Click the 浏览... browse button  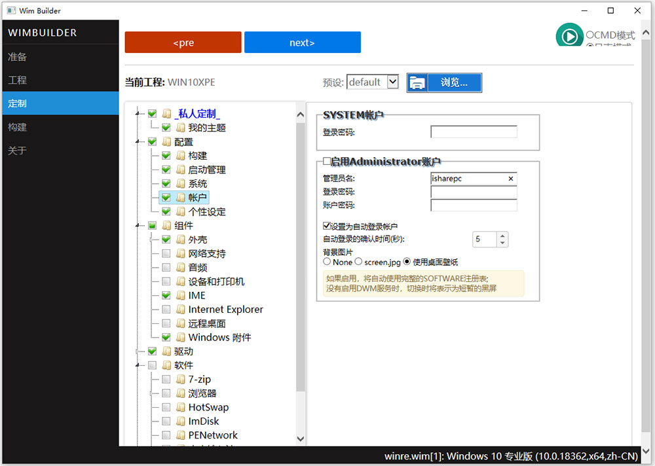(x=444, y=82)
